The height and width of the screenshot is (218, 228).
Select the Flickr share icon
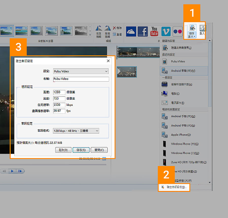(178, 31)
